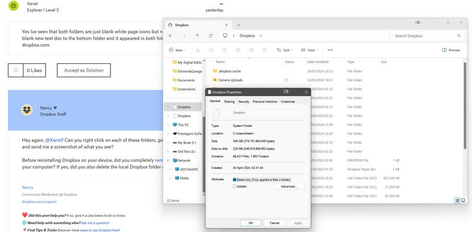
Task: Click the Rename icon in toolbar
Action: click(238, 50)
